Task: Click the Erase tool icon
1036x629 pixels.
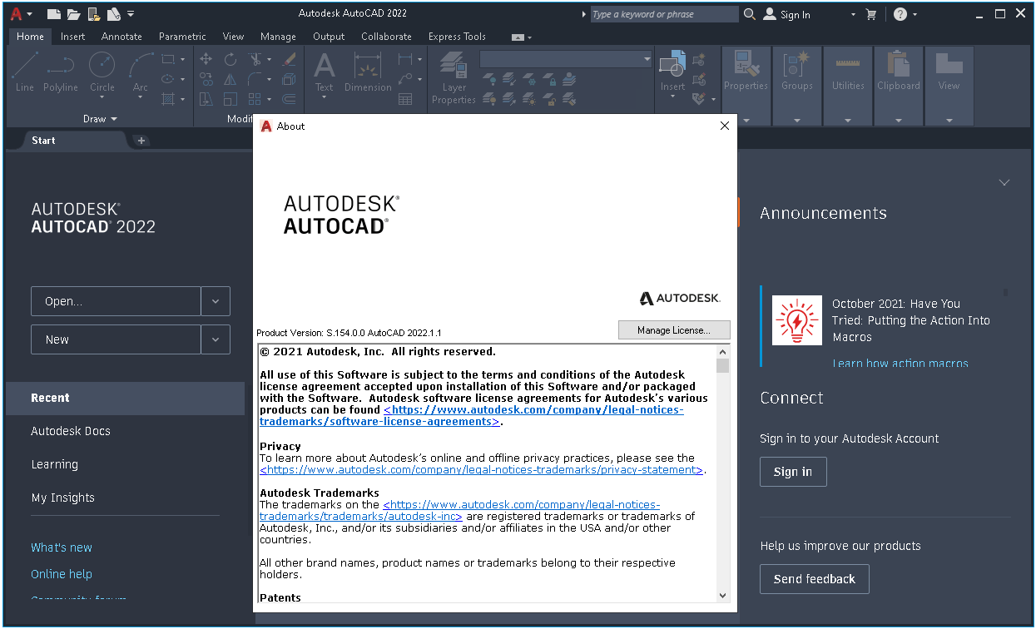Action: point(289,60)
